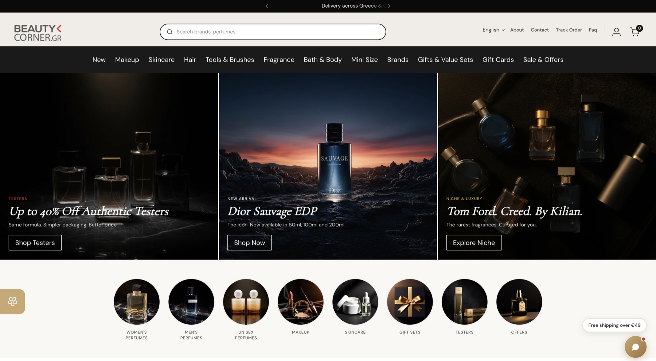Click the Shop Now button
The image size is (656, 361).
(250, 243)
